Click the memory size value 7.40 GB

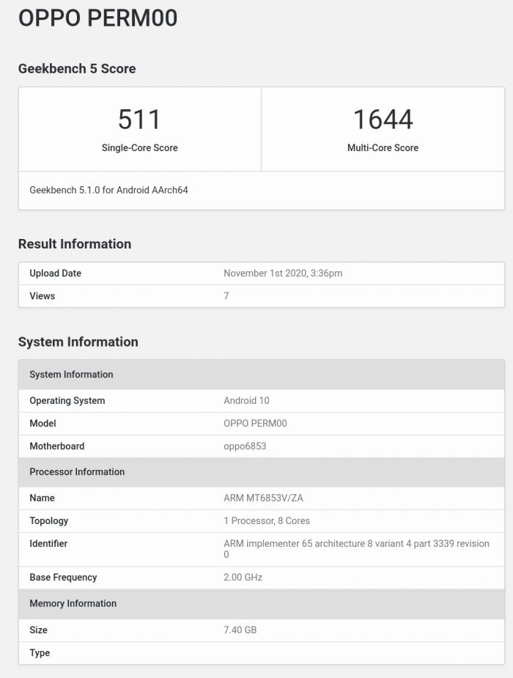[x=240, y=630]
